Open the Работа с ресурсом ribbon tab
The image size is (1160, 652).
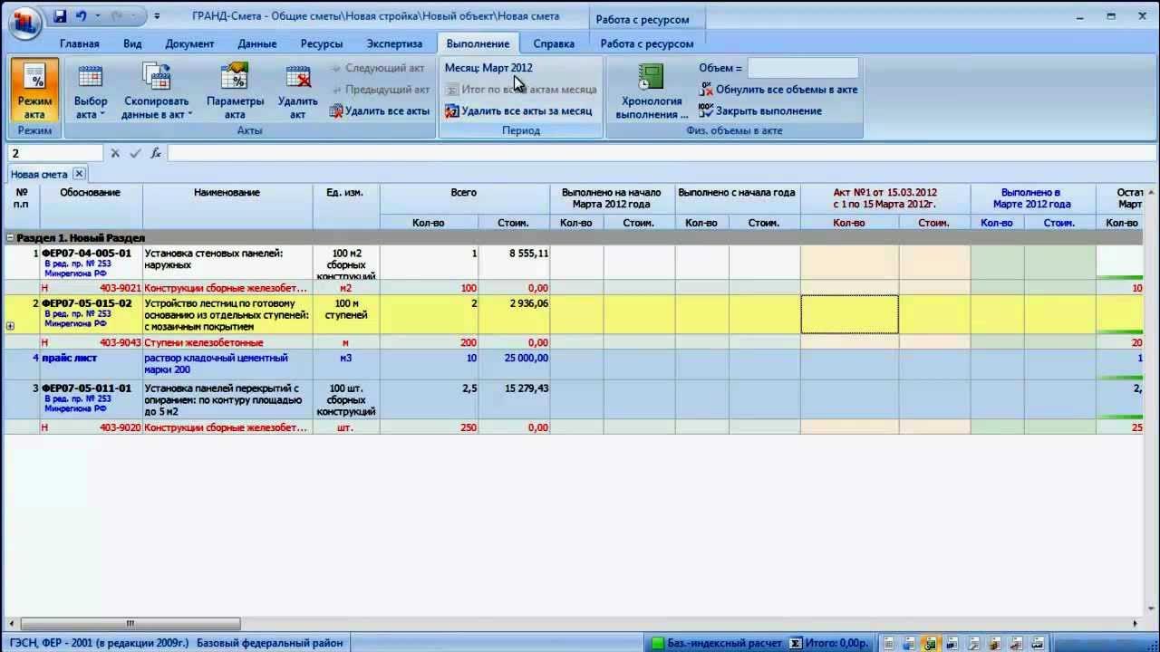coord(647,43)
